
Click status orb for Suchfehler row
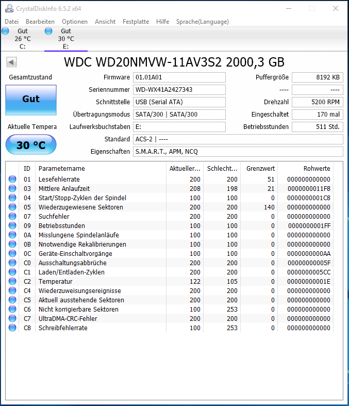pyautogui.click(x=12, y=216)
